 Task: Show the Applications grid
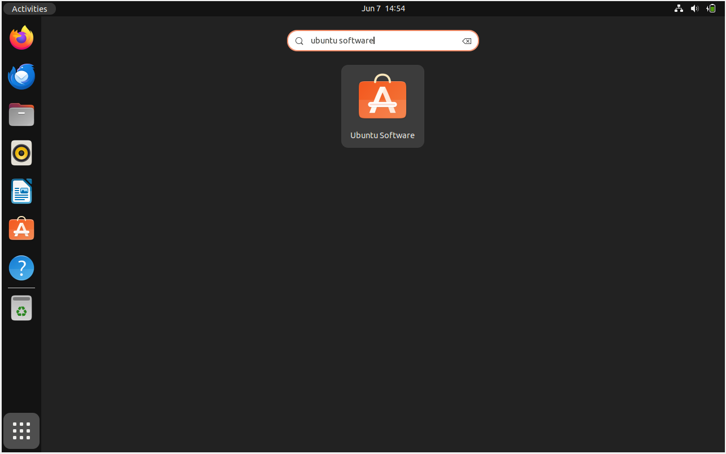coord(21,431)
